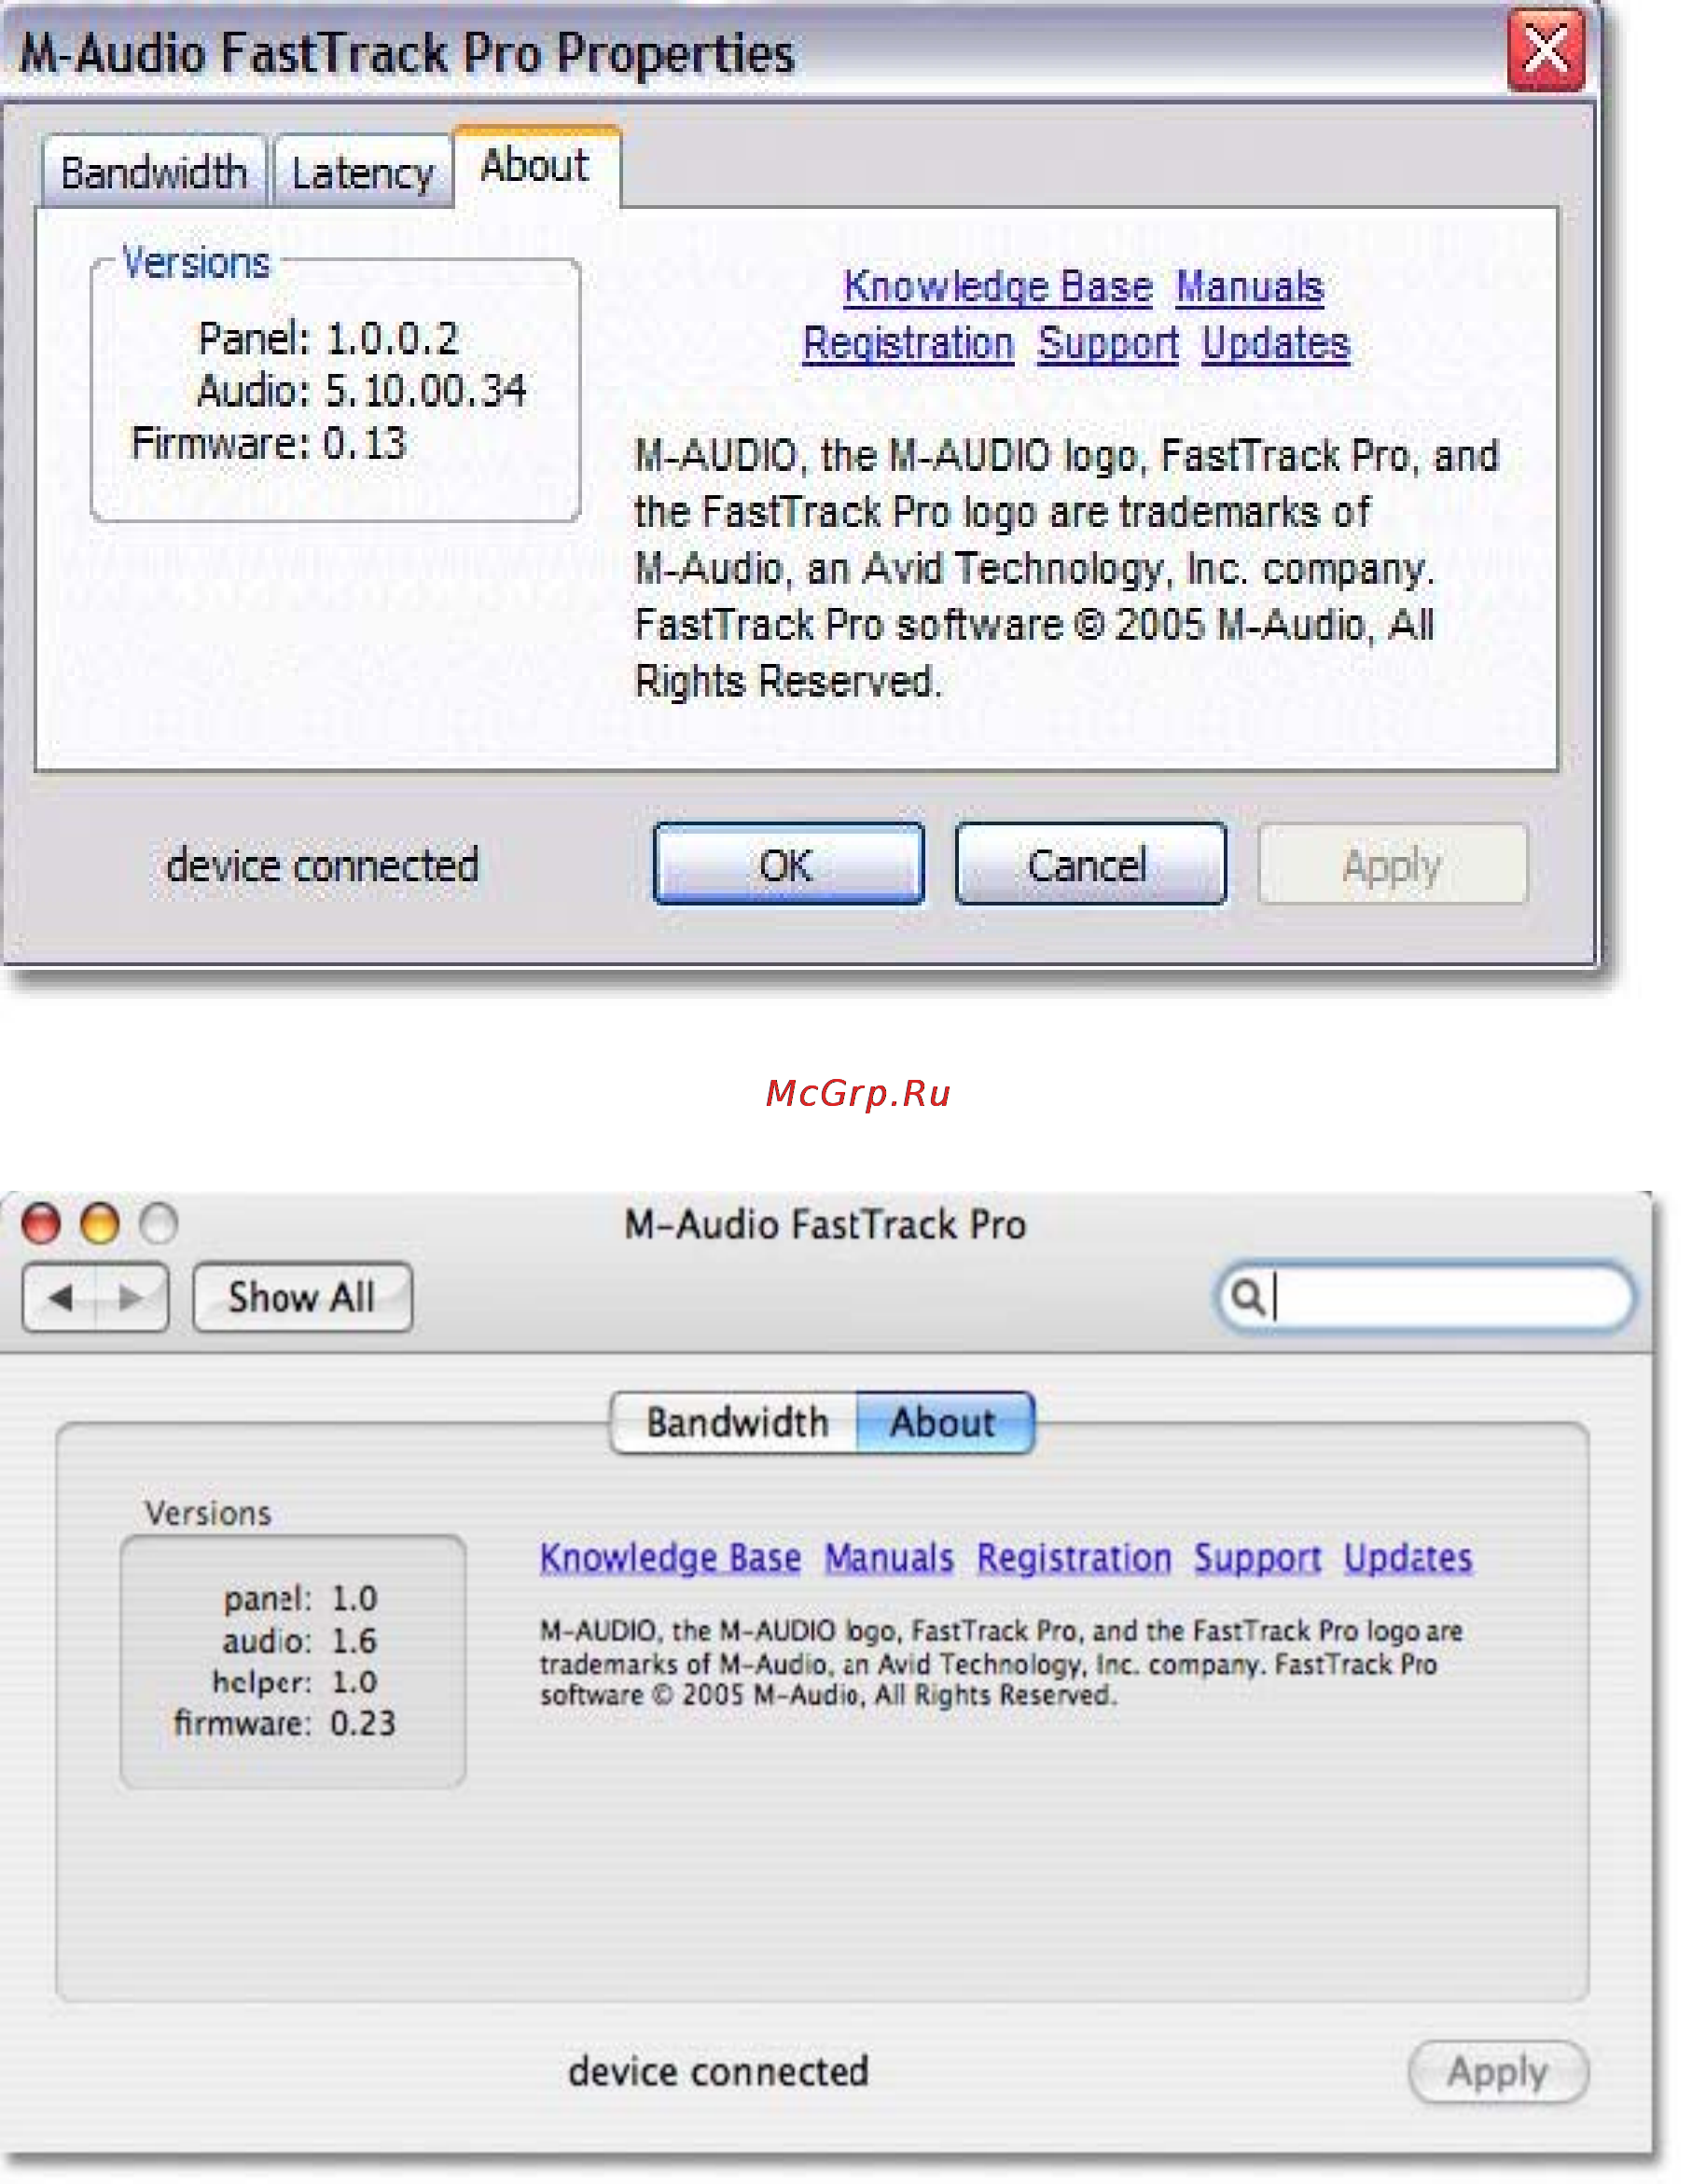
Task: Click the M-Audio FastTrack Pro Properties title
Action: point(407,53)
